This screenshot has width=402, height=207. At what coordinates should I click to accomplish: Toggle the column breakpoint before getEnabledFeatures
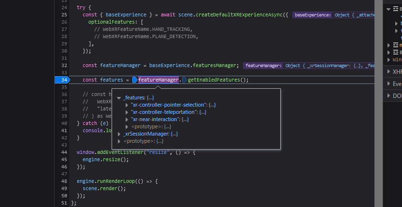coord(185,80)
